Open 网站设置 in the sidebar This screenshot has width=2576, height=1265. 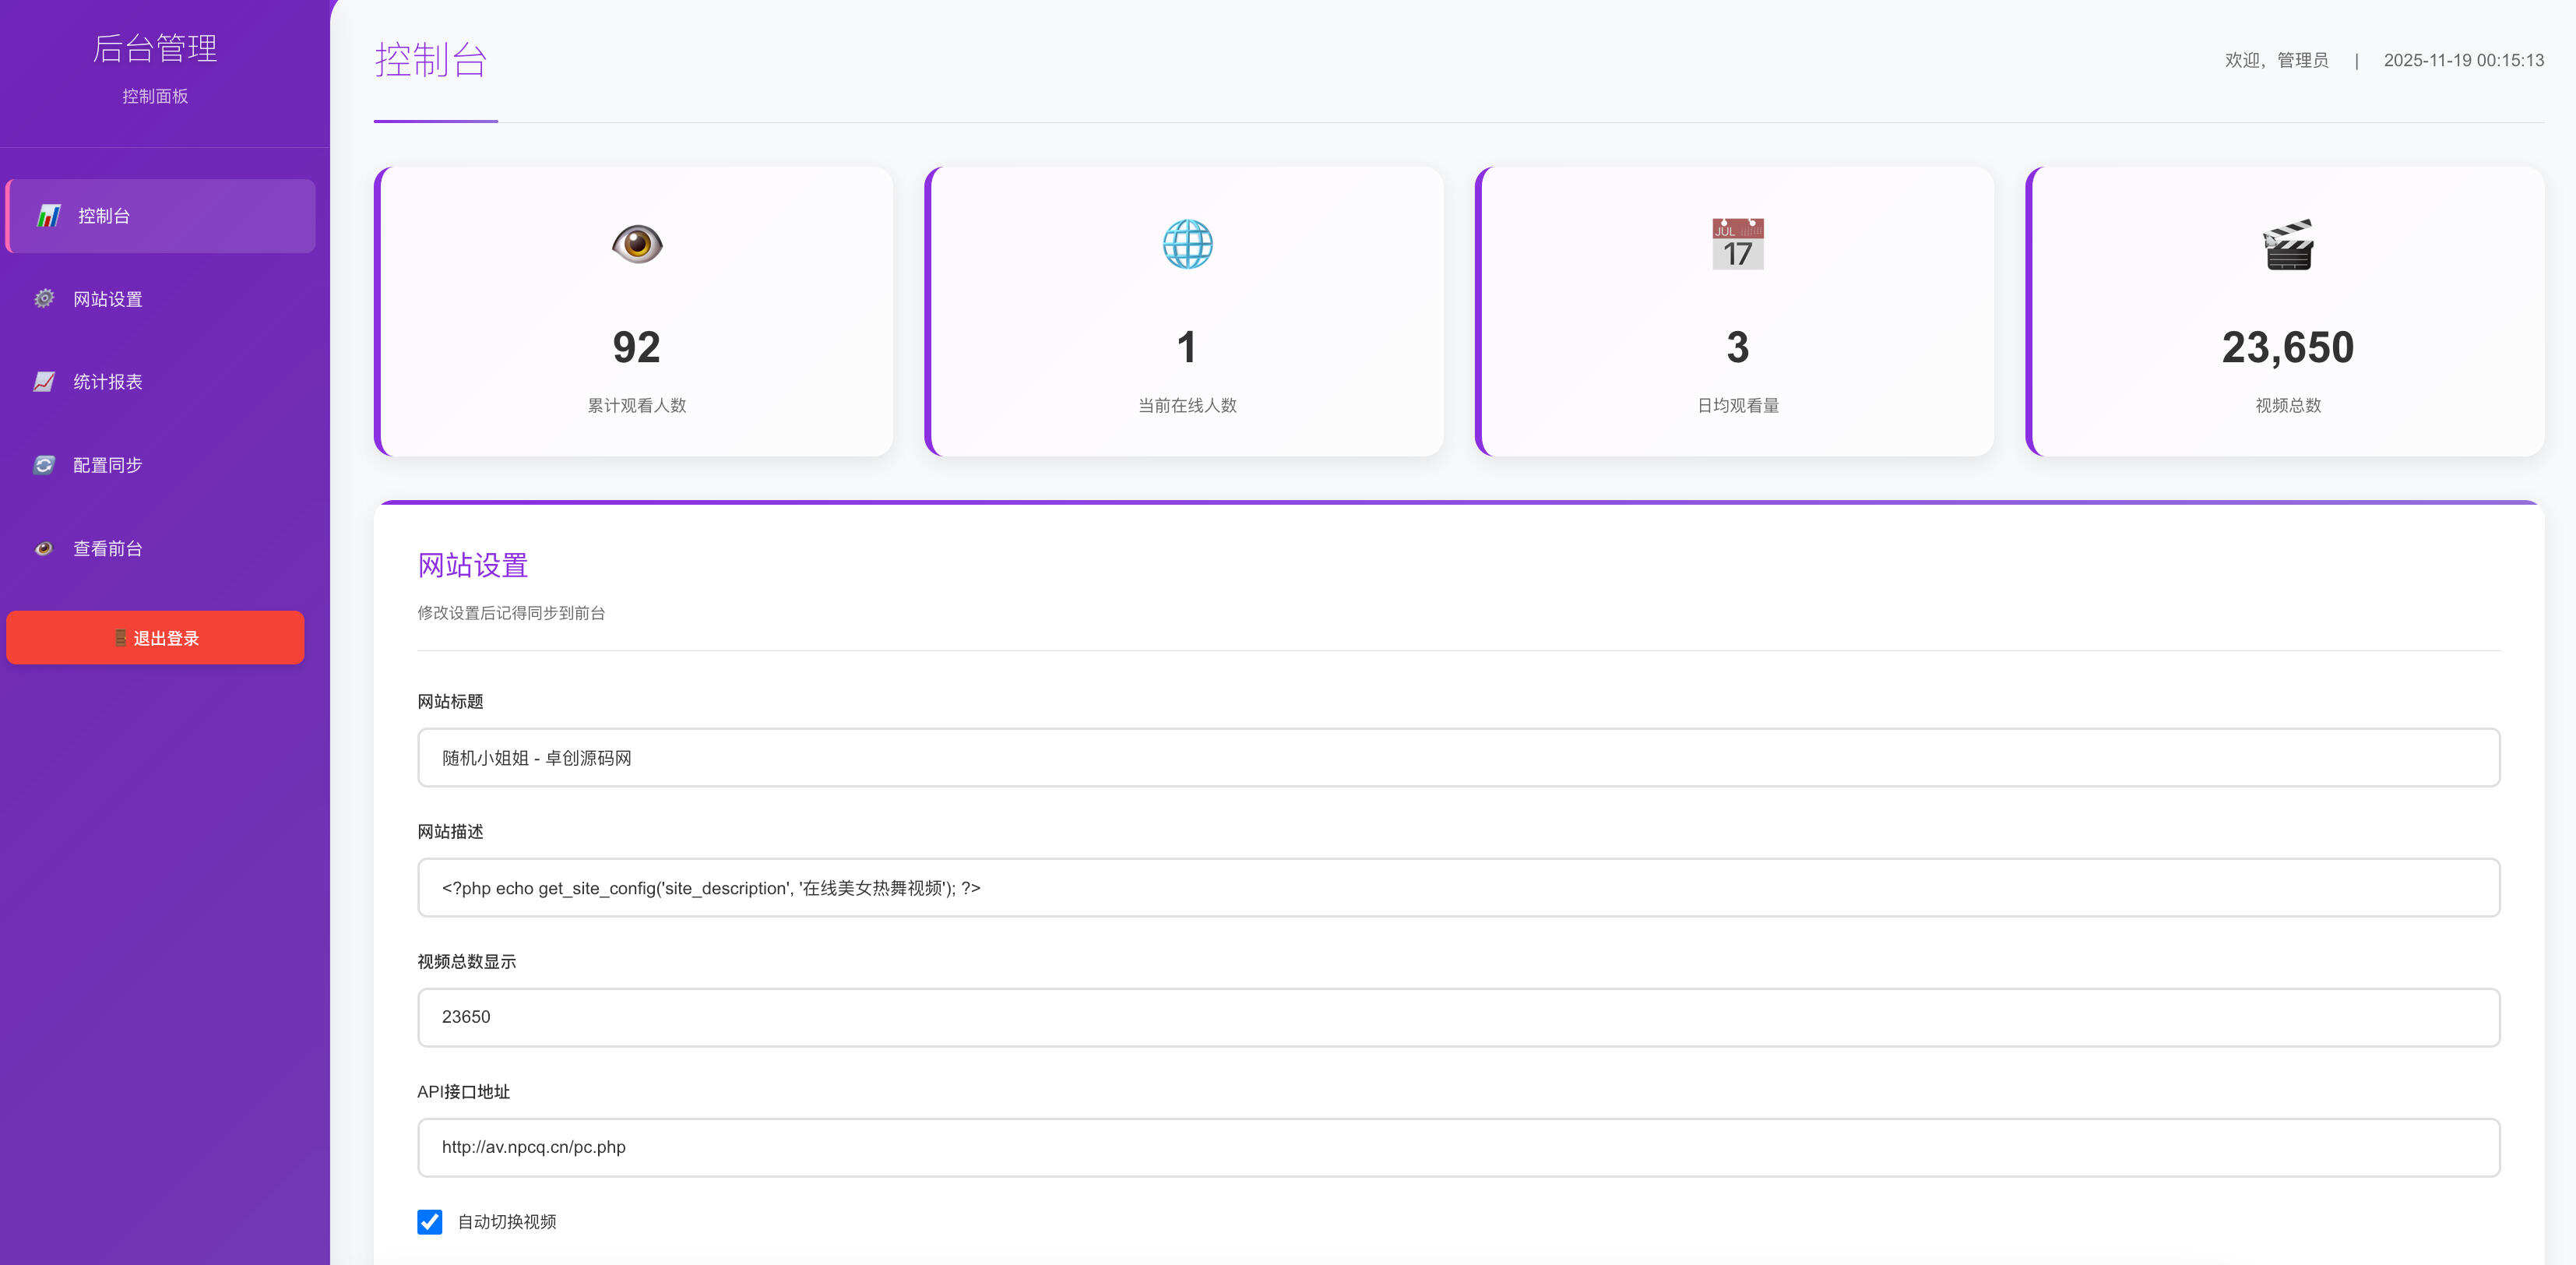tap(108, 299)
